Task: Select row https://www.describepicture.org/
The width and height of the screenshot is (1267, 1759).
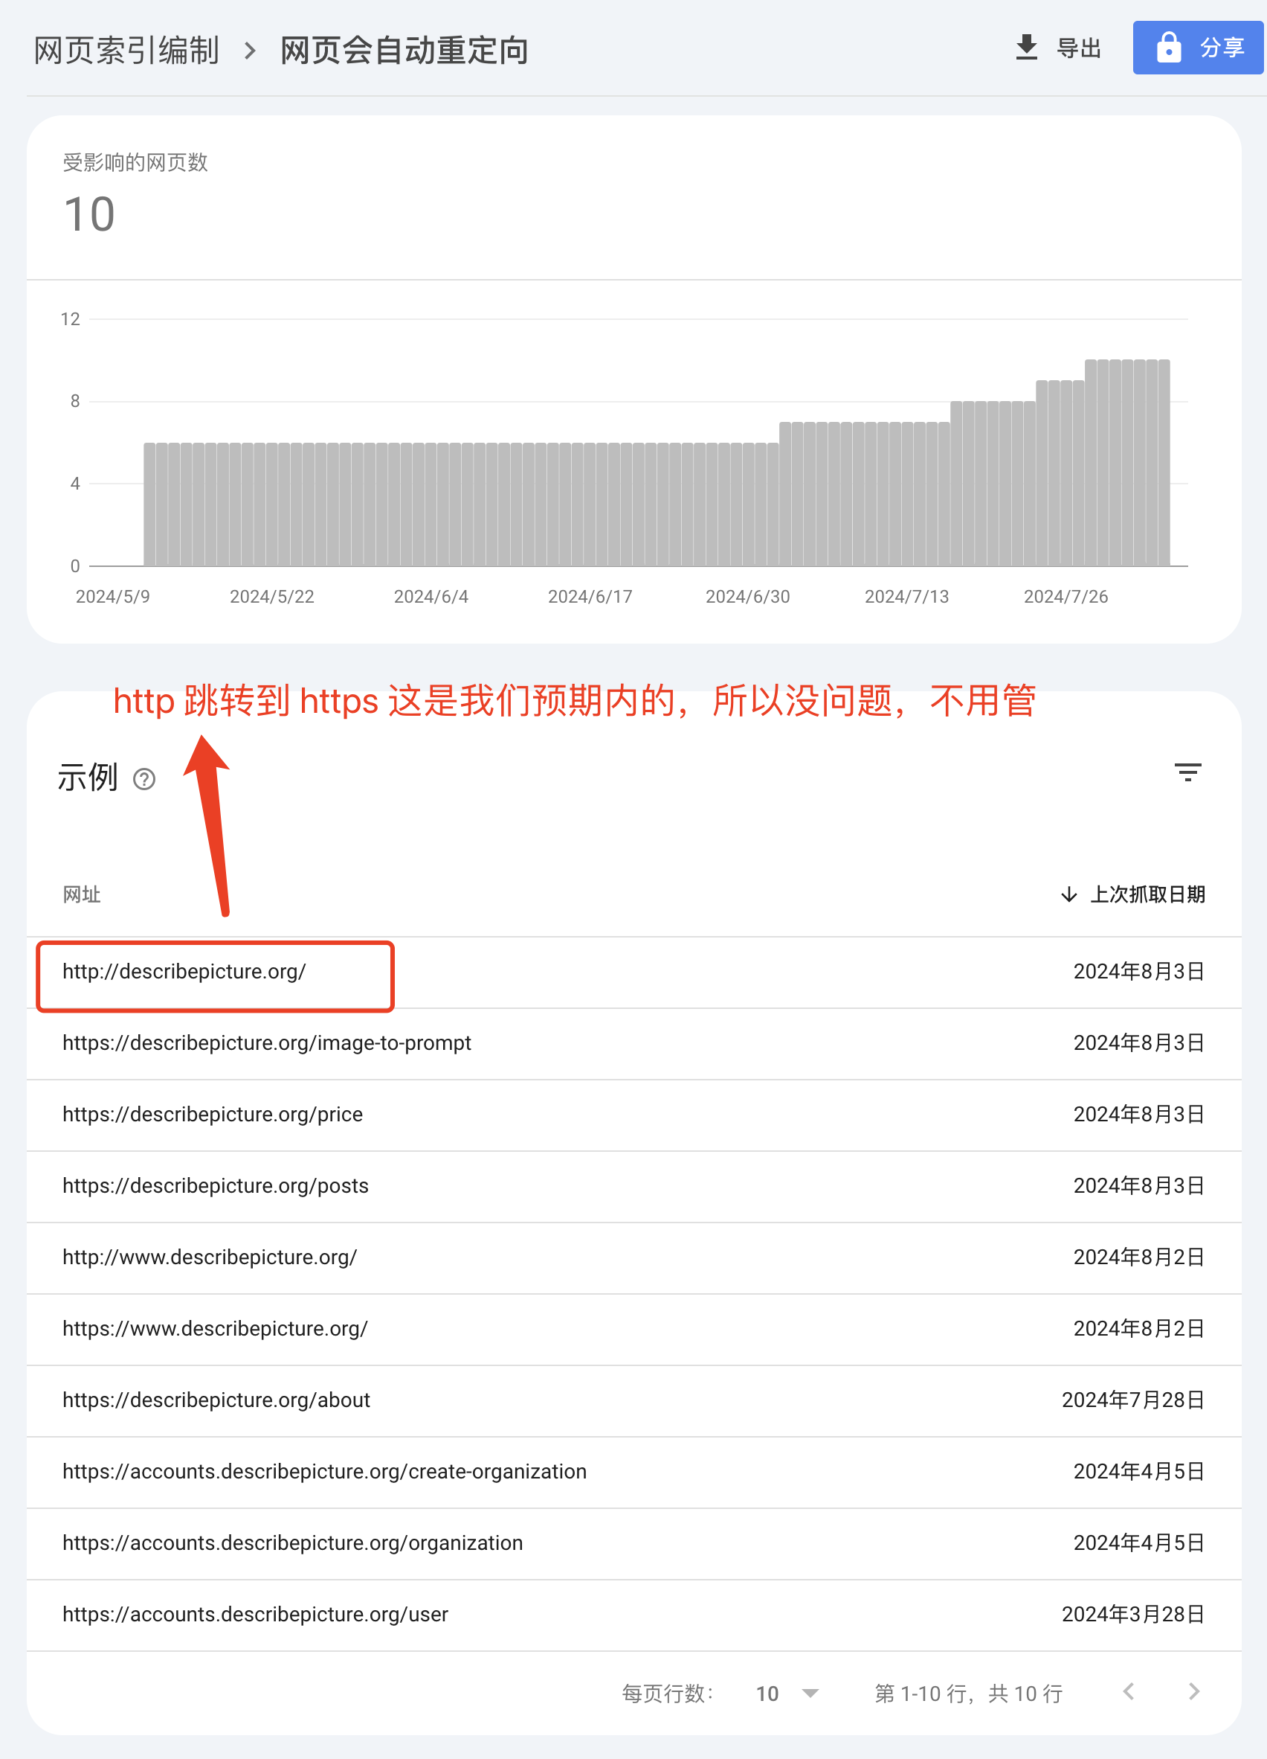Action: [x=634, y=1329]
